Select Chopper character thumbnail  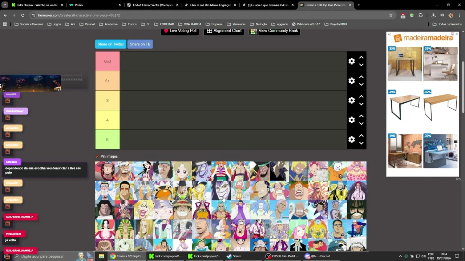pyautogui.click(x=240, y=190)
